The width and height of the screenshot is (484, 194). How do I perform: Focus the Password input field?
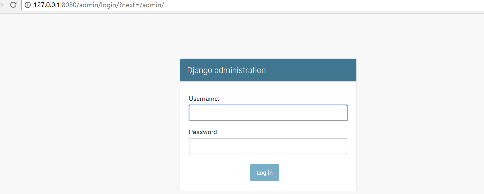tap(268, 146)
